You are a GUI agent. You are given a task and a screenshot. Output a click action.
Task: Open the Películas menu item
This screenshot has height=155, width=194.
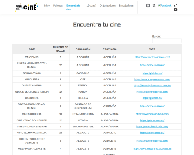tap(58, 6)
